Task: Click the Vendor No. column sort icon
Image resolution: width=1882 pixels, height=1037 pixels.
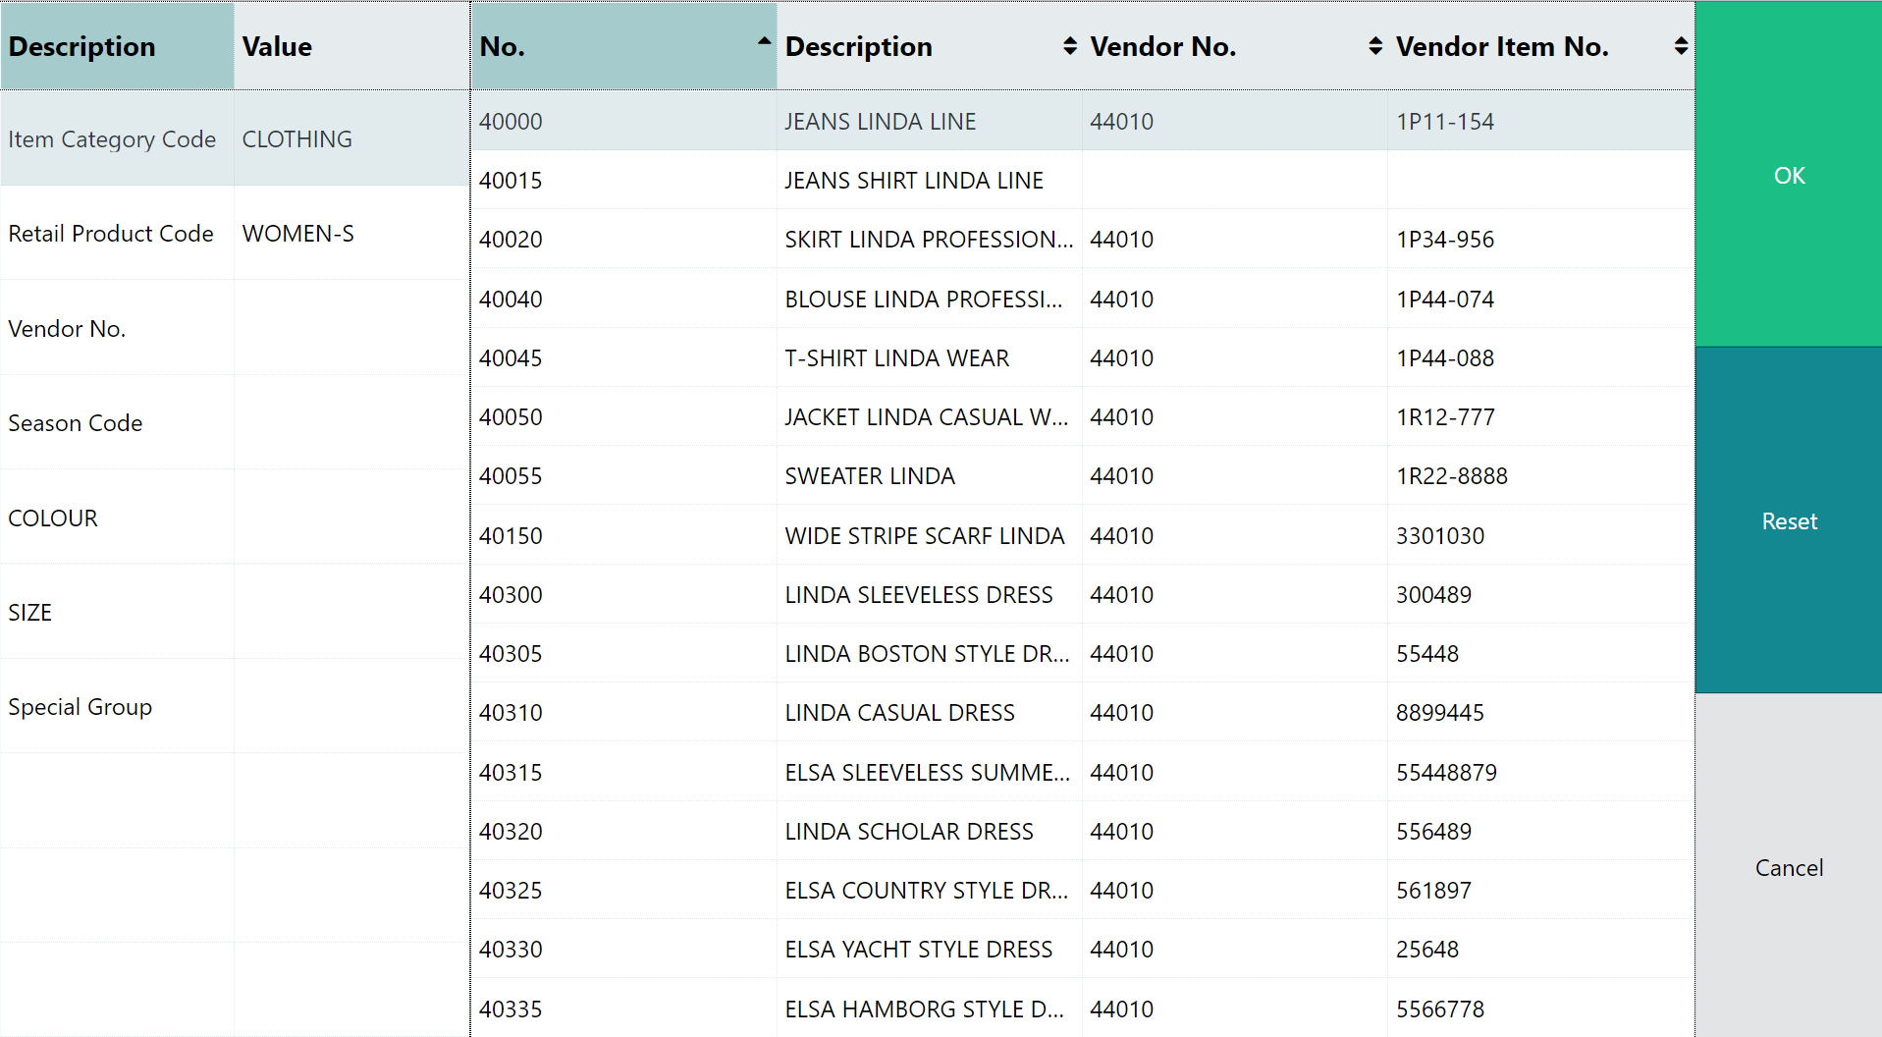Action: tap(1374, 46)
